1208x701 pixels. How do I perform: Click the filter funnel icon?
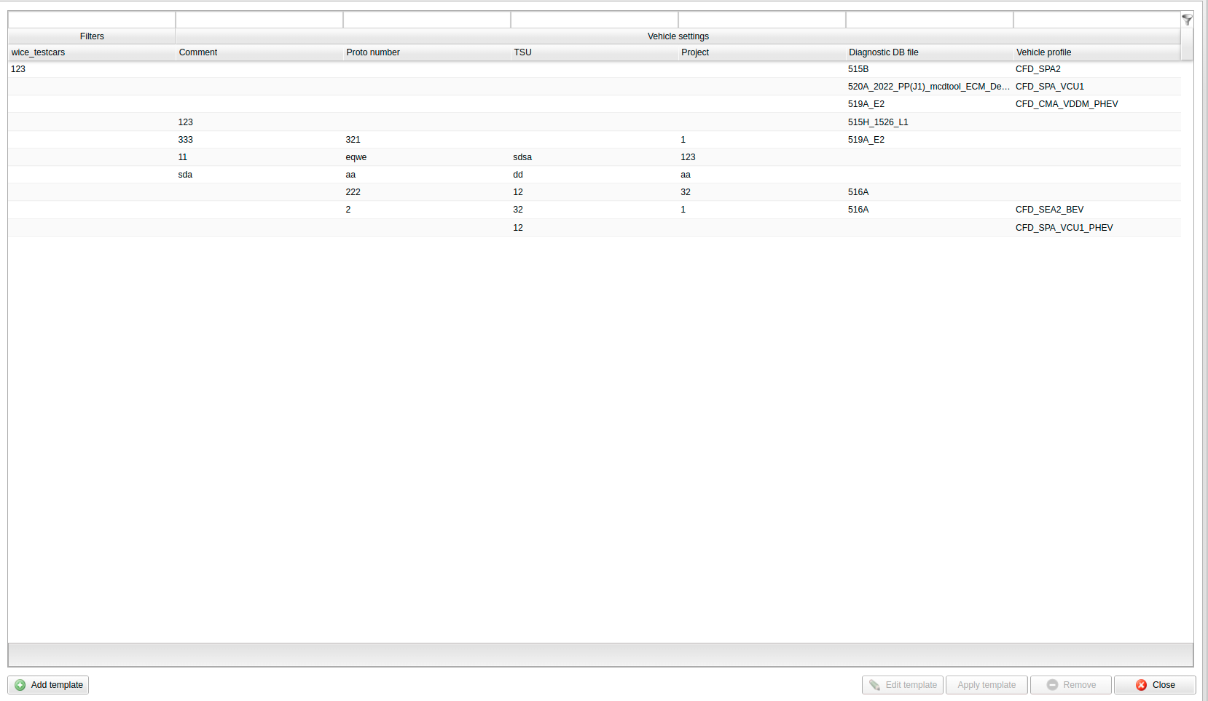[1187, 20]
